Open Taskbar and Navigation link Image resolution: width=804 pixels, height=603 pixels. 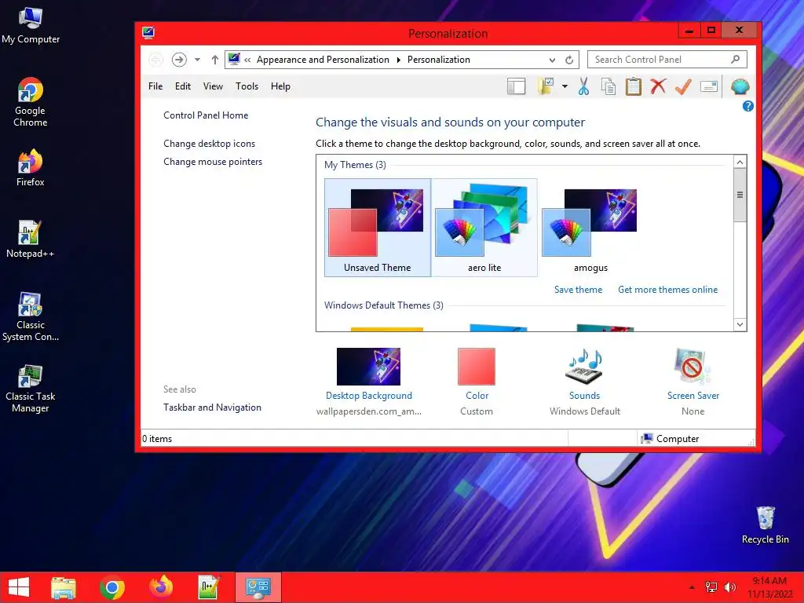212,407
